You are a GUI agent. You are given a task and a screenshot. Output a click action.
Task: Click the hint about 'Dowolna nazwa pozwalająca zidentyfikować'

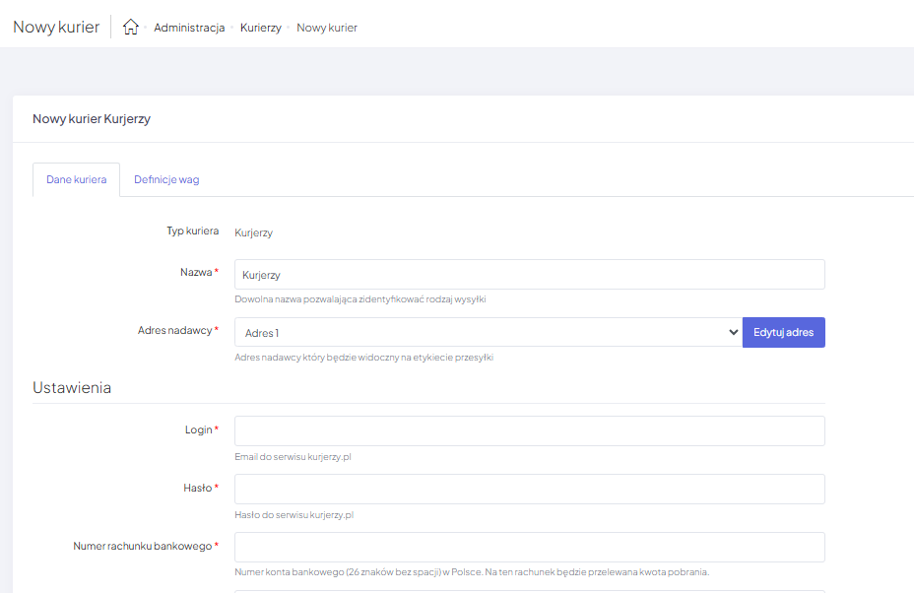(360, 299)
